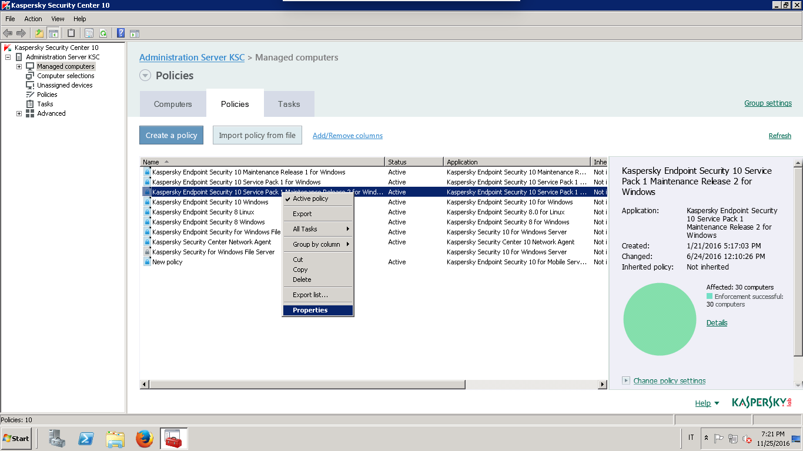Open the Details link beside the chart
The width and height of the screenshot is (803, 451).
tap(717, 323)
